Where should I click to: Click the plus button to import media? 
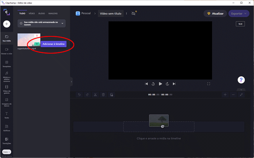click(x=7, y=24)
